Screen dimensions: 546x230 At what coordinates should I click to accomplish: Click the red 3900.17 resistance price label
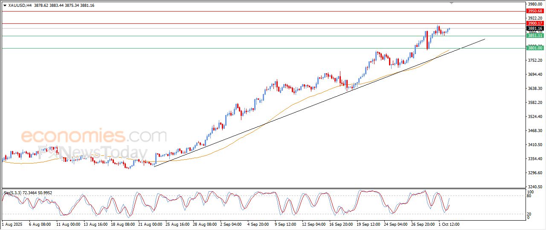click(534, 23)
